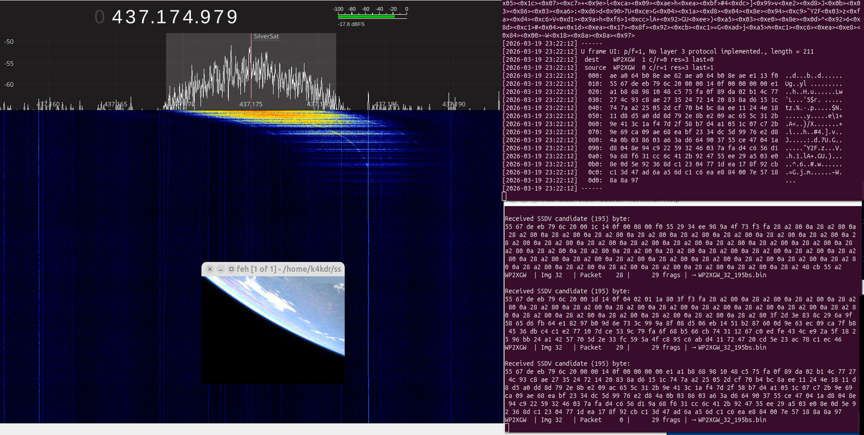Select the SilverSat bookmark label
Screen dimensions: 864x435
pyautogui.click(x=266, y=36)
